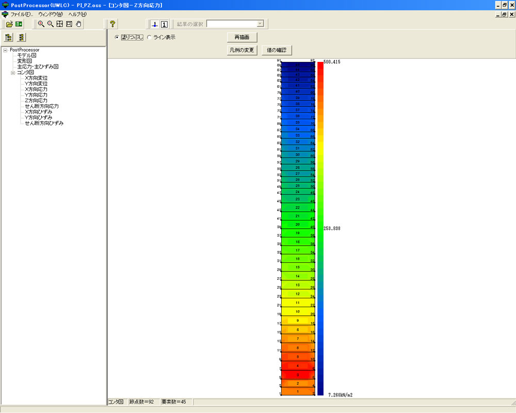Image resolution: width=516 pixels, height=413 pixels.
Task: Open the 結果の選択 dropdown
Action: click(260, 24)
